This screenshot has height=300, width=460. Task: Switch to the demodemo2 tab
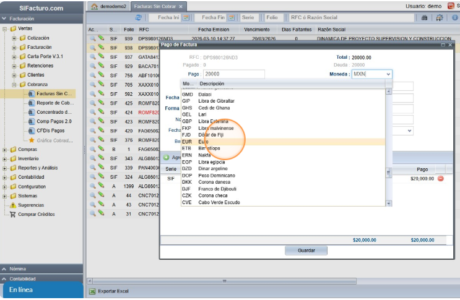111,6
